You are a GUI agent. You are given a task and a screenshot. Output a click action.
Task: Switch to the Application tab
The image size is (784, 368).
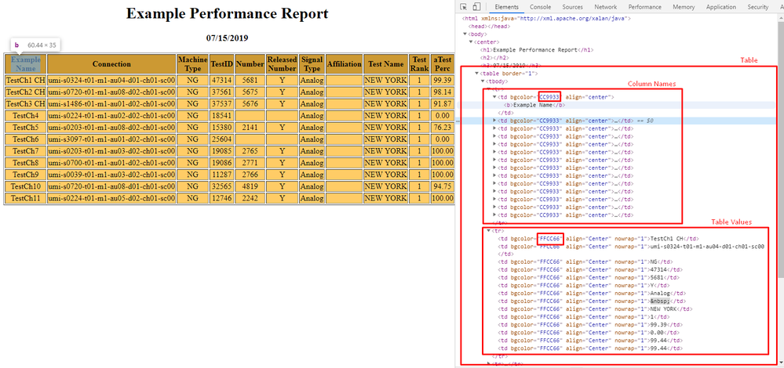pos(721,7)
